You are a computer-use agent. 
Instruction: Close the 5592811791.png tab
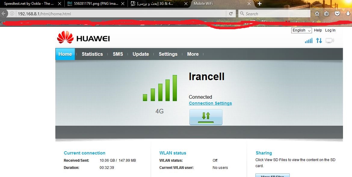tap(122, 4)
